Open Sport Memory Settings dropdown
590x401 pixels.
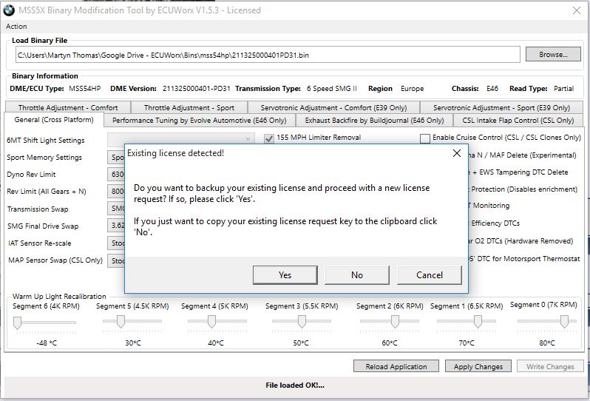(x=116, y=158)
